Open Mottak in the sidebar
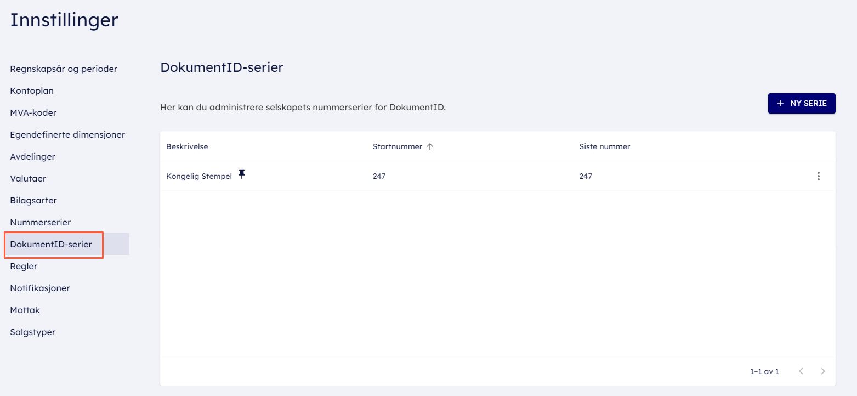 pyautogui.click(x=25, y=310)
